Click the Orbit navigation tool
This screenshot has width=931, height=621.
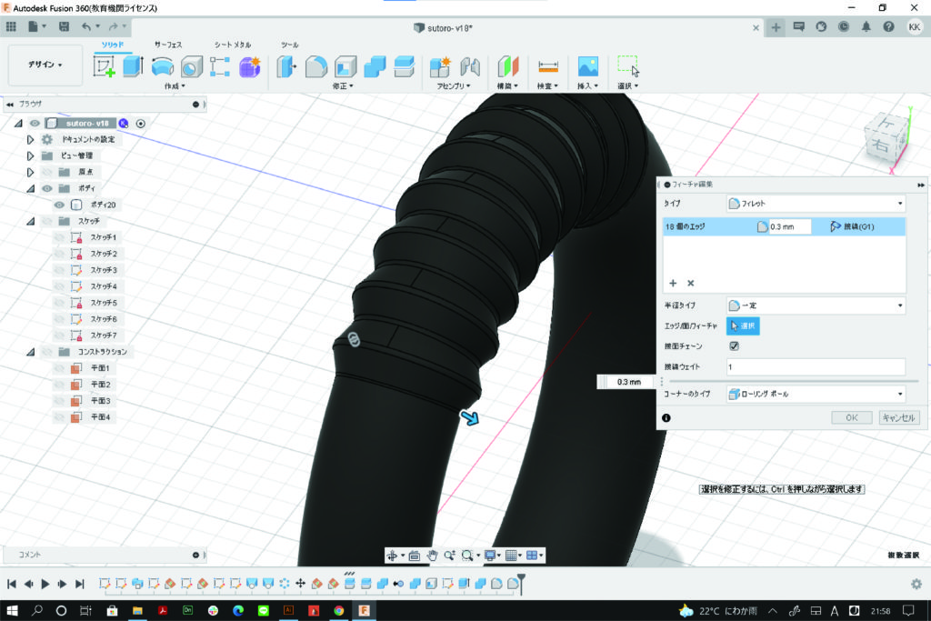coord(393,556)
